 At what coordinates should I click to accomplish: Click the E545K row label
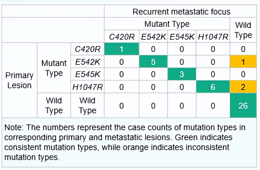coord(87,74)
